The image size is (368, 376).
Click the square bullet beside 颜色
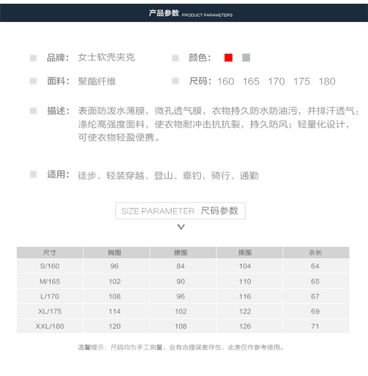coord(175,58)
